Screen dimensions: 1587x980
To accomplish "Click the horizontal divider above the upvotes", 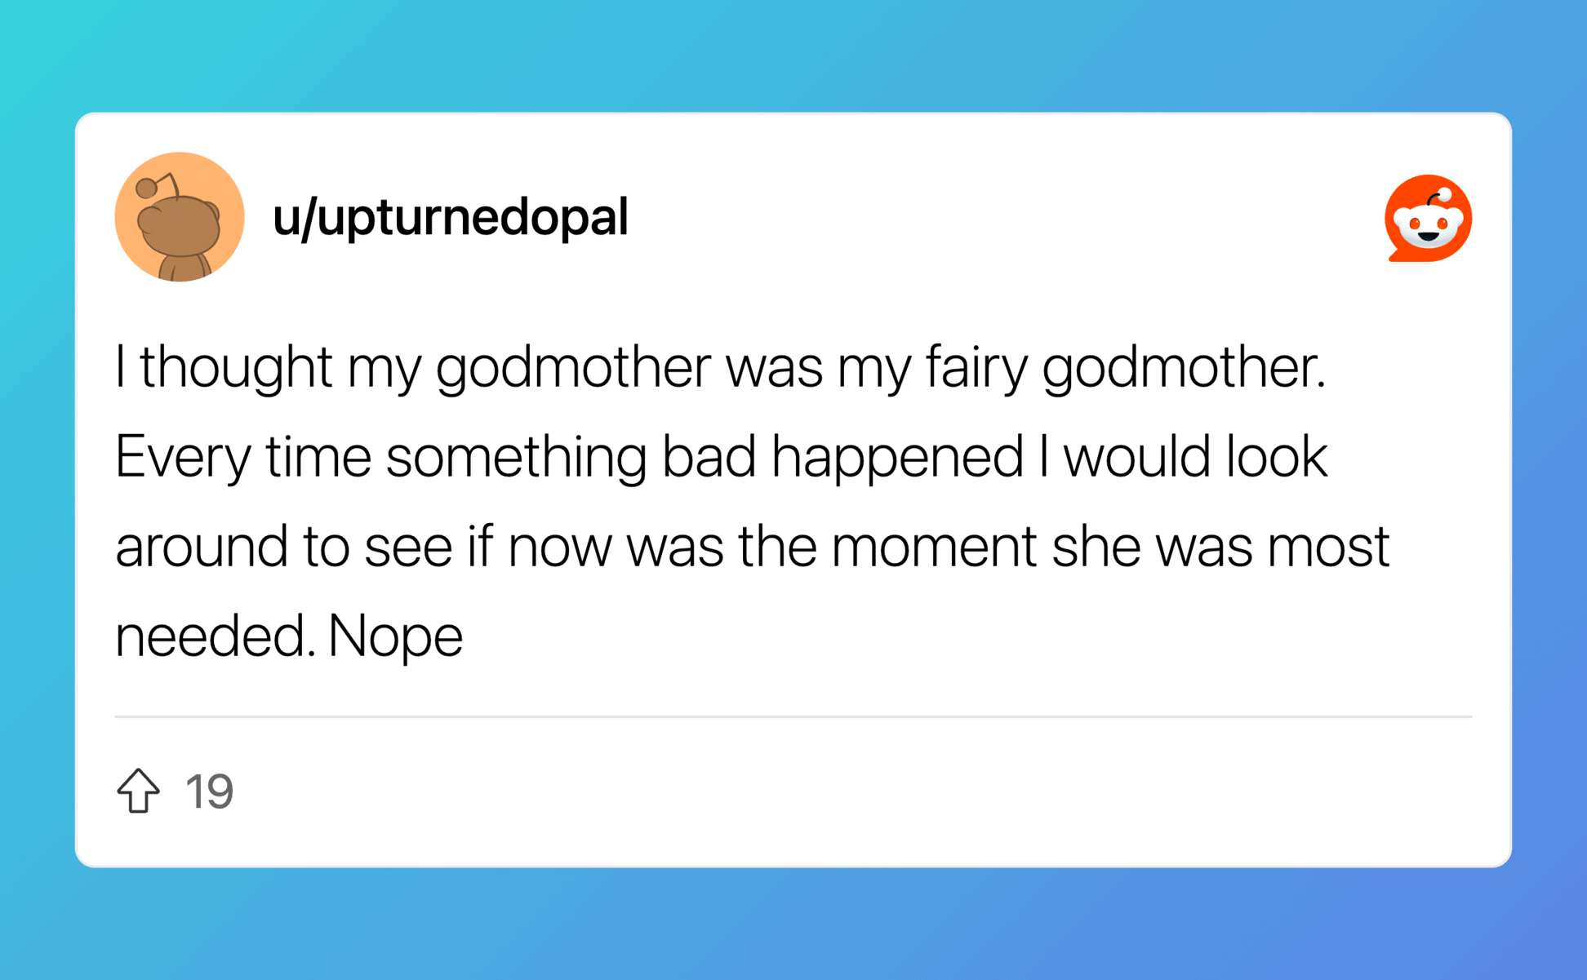I will click(793, 716).
